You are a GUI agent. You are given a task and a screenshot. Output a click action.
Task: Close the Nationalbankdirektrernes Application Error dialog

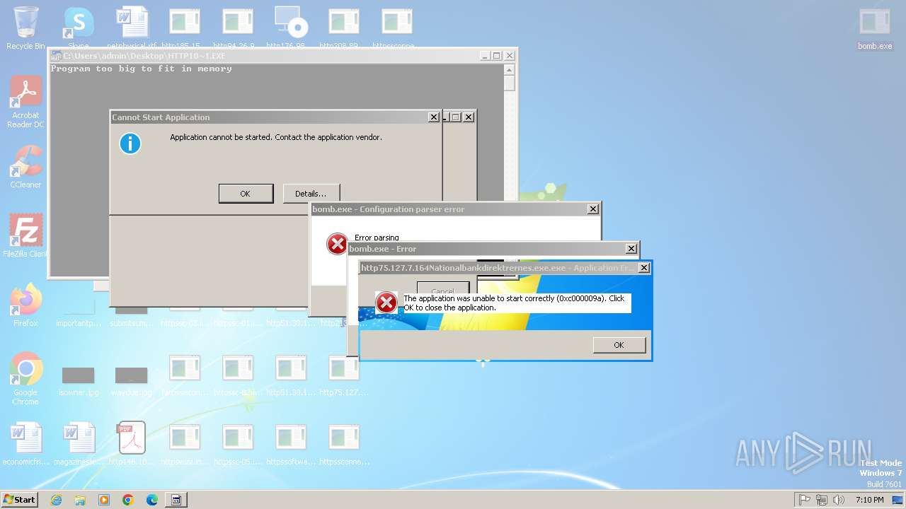click(x=644, y=268)
